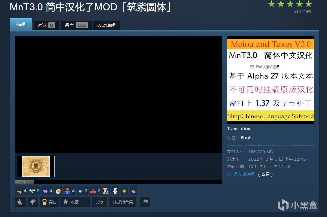Click the white bust statue award icon

tap(115, 191)
